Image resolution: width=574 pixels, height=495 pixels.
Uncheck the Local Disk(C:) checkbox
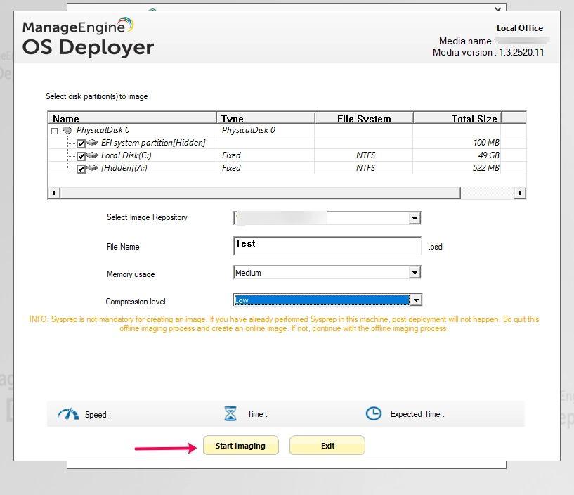click(x=81, y=156)
